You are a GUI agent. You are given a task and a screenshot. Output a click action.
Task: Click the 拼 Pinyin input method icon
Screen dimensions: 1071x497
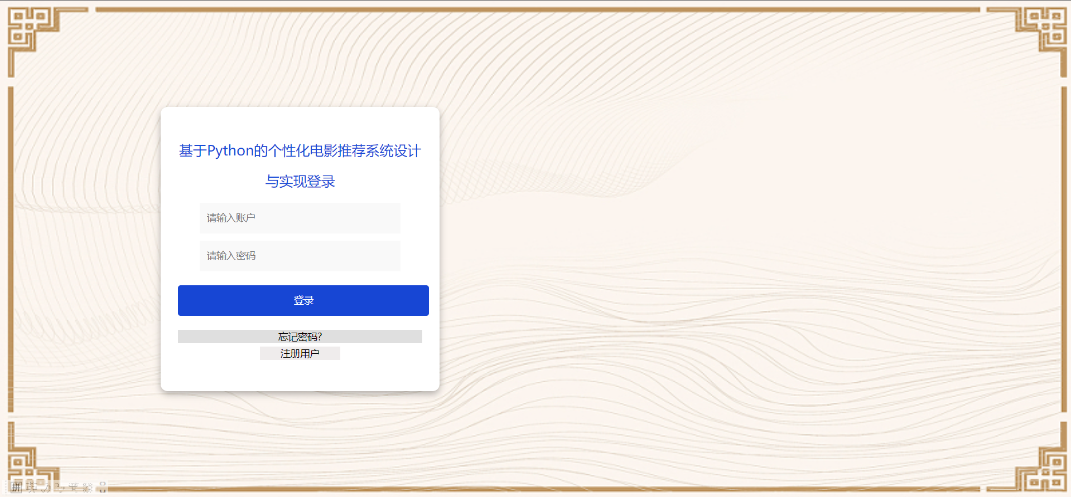[x=17, y=488]
